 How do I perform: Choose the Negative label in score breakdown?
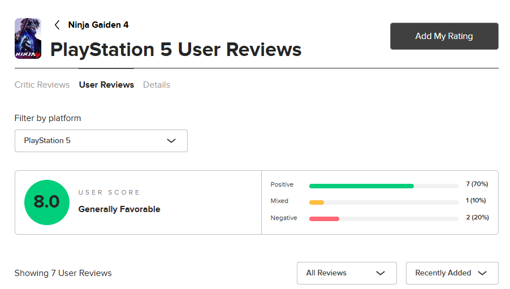click(284, 218)
